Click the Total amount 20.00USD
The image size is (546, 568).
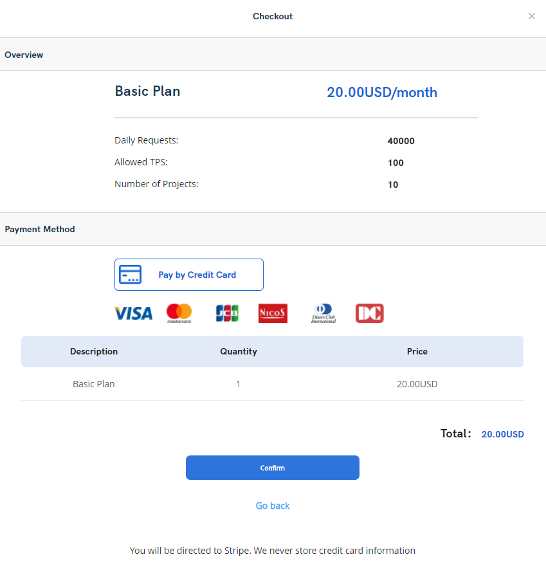click(502, 434)
